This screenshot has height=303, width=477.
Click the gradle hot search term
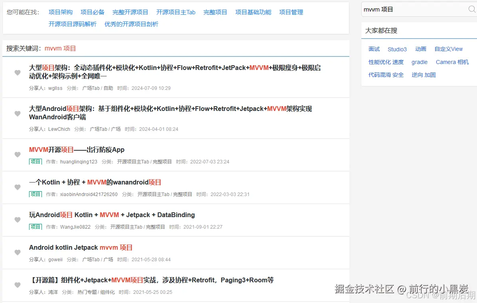[x=420, y=62]
